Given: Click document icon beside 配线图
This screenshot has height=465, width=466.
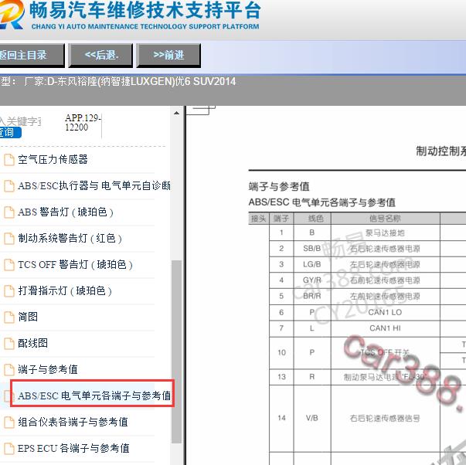Looking at the screenshot, I should tap(9, 343).
